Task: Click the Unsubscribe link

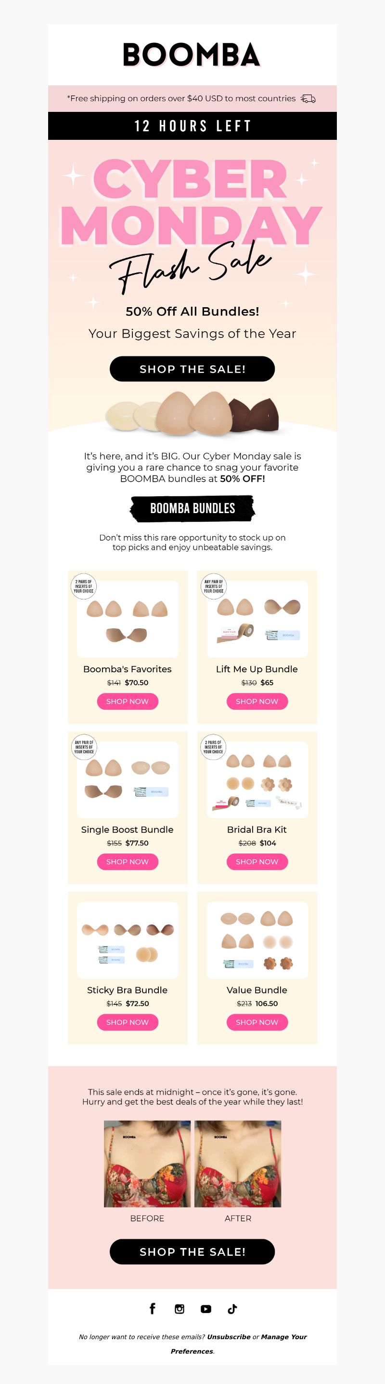Action: click(x=229, y=1337)
